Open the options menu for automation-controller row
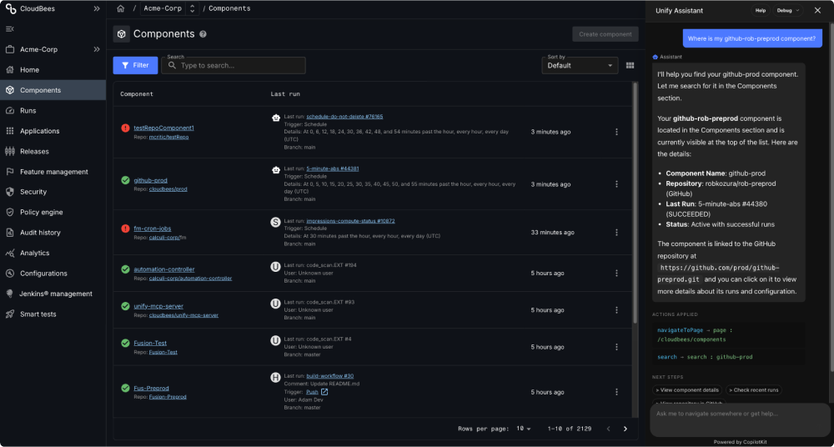Screen dimensions: 834x447 [616, 273]
